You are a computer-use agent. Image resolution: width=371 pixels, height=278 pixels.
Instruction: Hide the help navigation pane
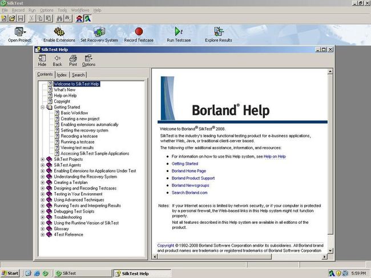tap(42, 61)
